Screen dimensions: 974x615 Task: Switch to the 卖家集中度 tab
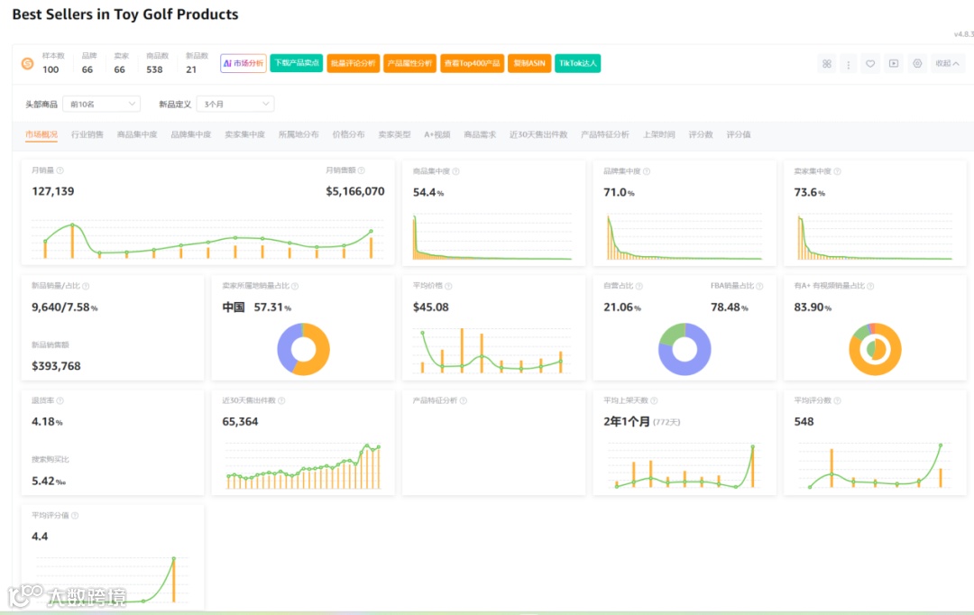(244, 134)
